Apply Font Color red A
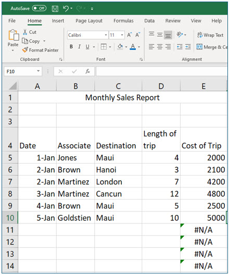 [x=133, y=47]
